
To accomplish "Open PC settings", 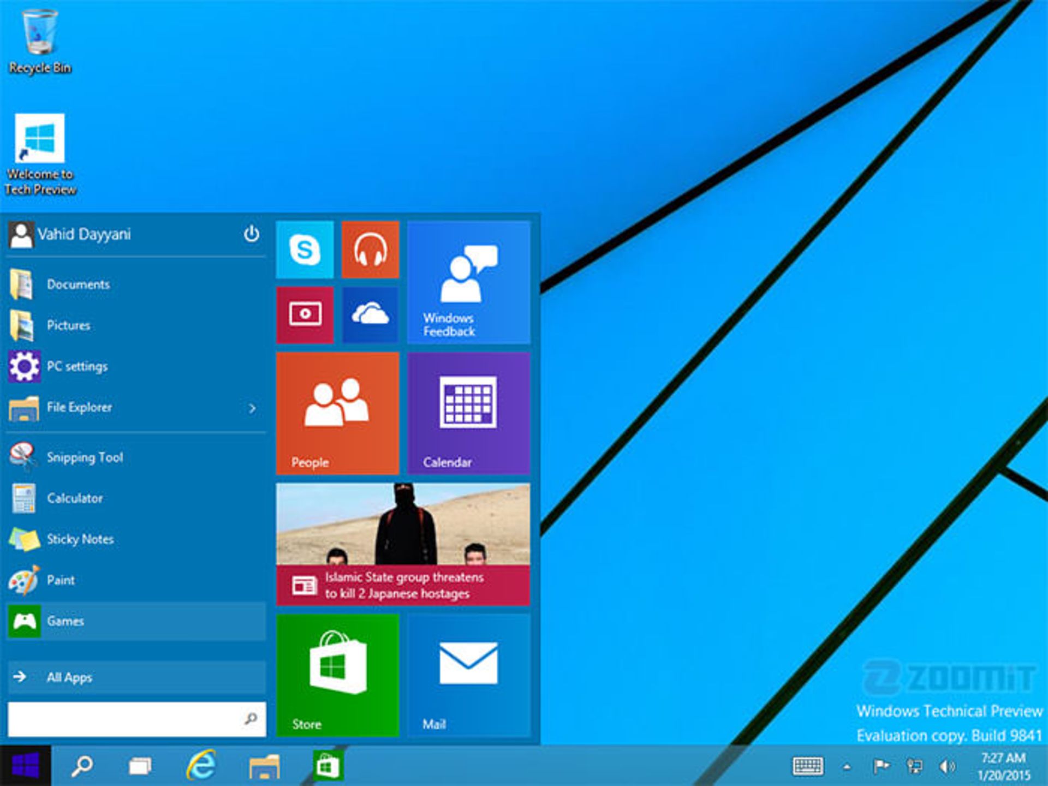I will [136, 366].
